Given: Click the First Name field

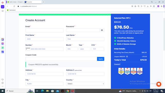Looking at the screenshot, I should [45, 39].
